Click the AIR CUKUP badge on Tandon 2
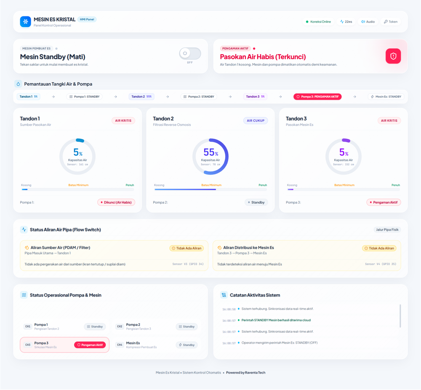421x390 pixels. tap(256, 121)
